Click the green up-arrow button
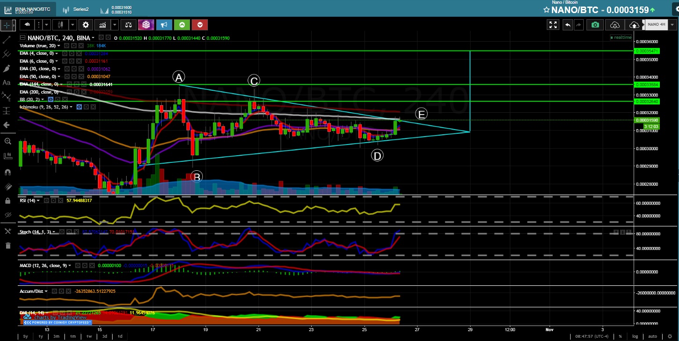 (x=182, y=25)
